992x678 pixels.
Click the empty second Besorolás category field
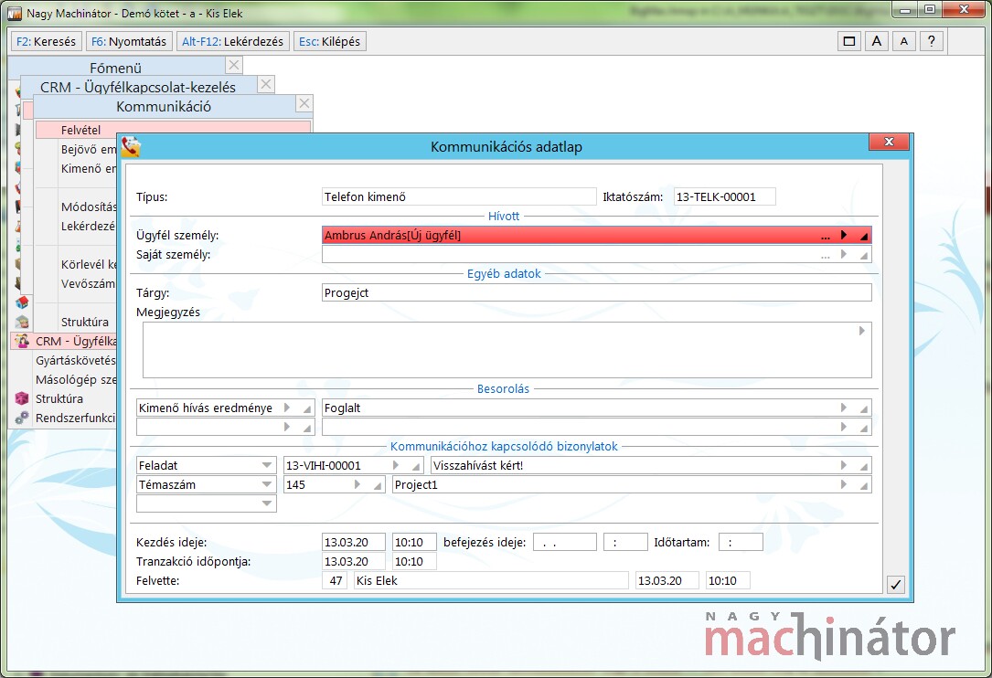click(x=225, y=428)
